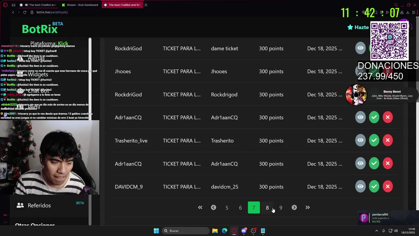Click the Referidos people icon
The height and width of the screenshot is (236, 419).
click(x=20, y=205)
